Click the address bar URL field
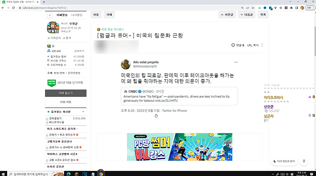316x176 pixels. 129,7
